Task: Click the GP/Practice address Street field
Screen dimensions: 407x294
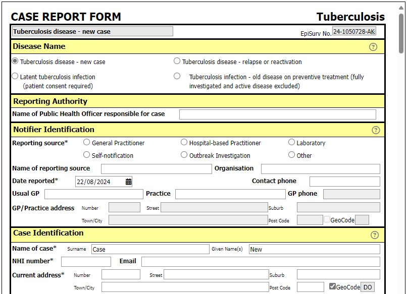Action: coord(214,208)
